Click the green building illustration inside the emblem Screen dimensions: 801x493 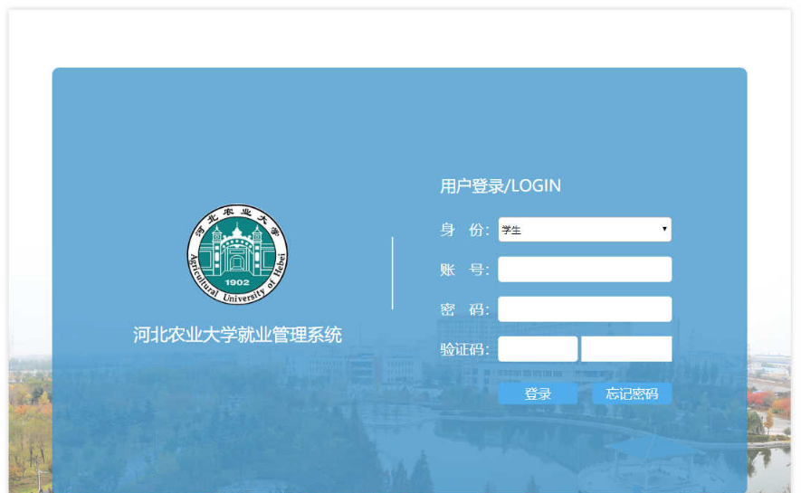click(237, 251)
